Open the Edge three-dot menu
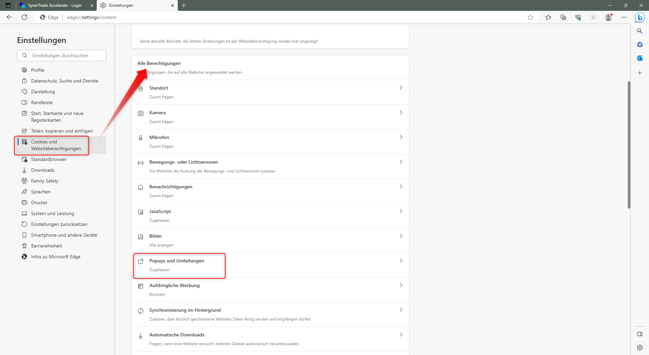 click(624, 17)
